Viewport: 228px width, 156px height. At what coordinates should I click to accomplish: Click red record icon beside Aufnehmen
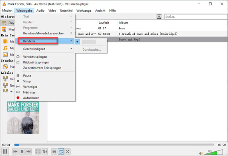[x=18, y=98]
